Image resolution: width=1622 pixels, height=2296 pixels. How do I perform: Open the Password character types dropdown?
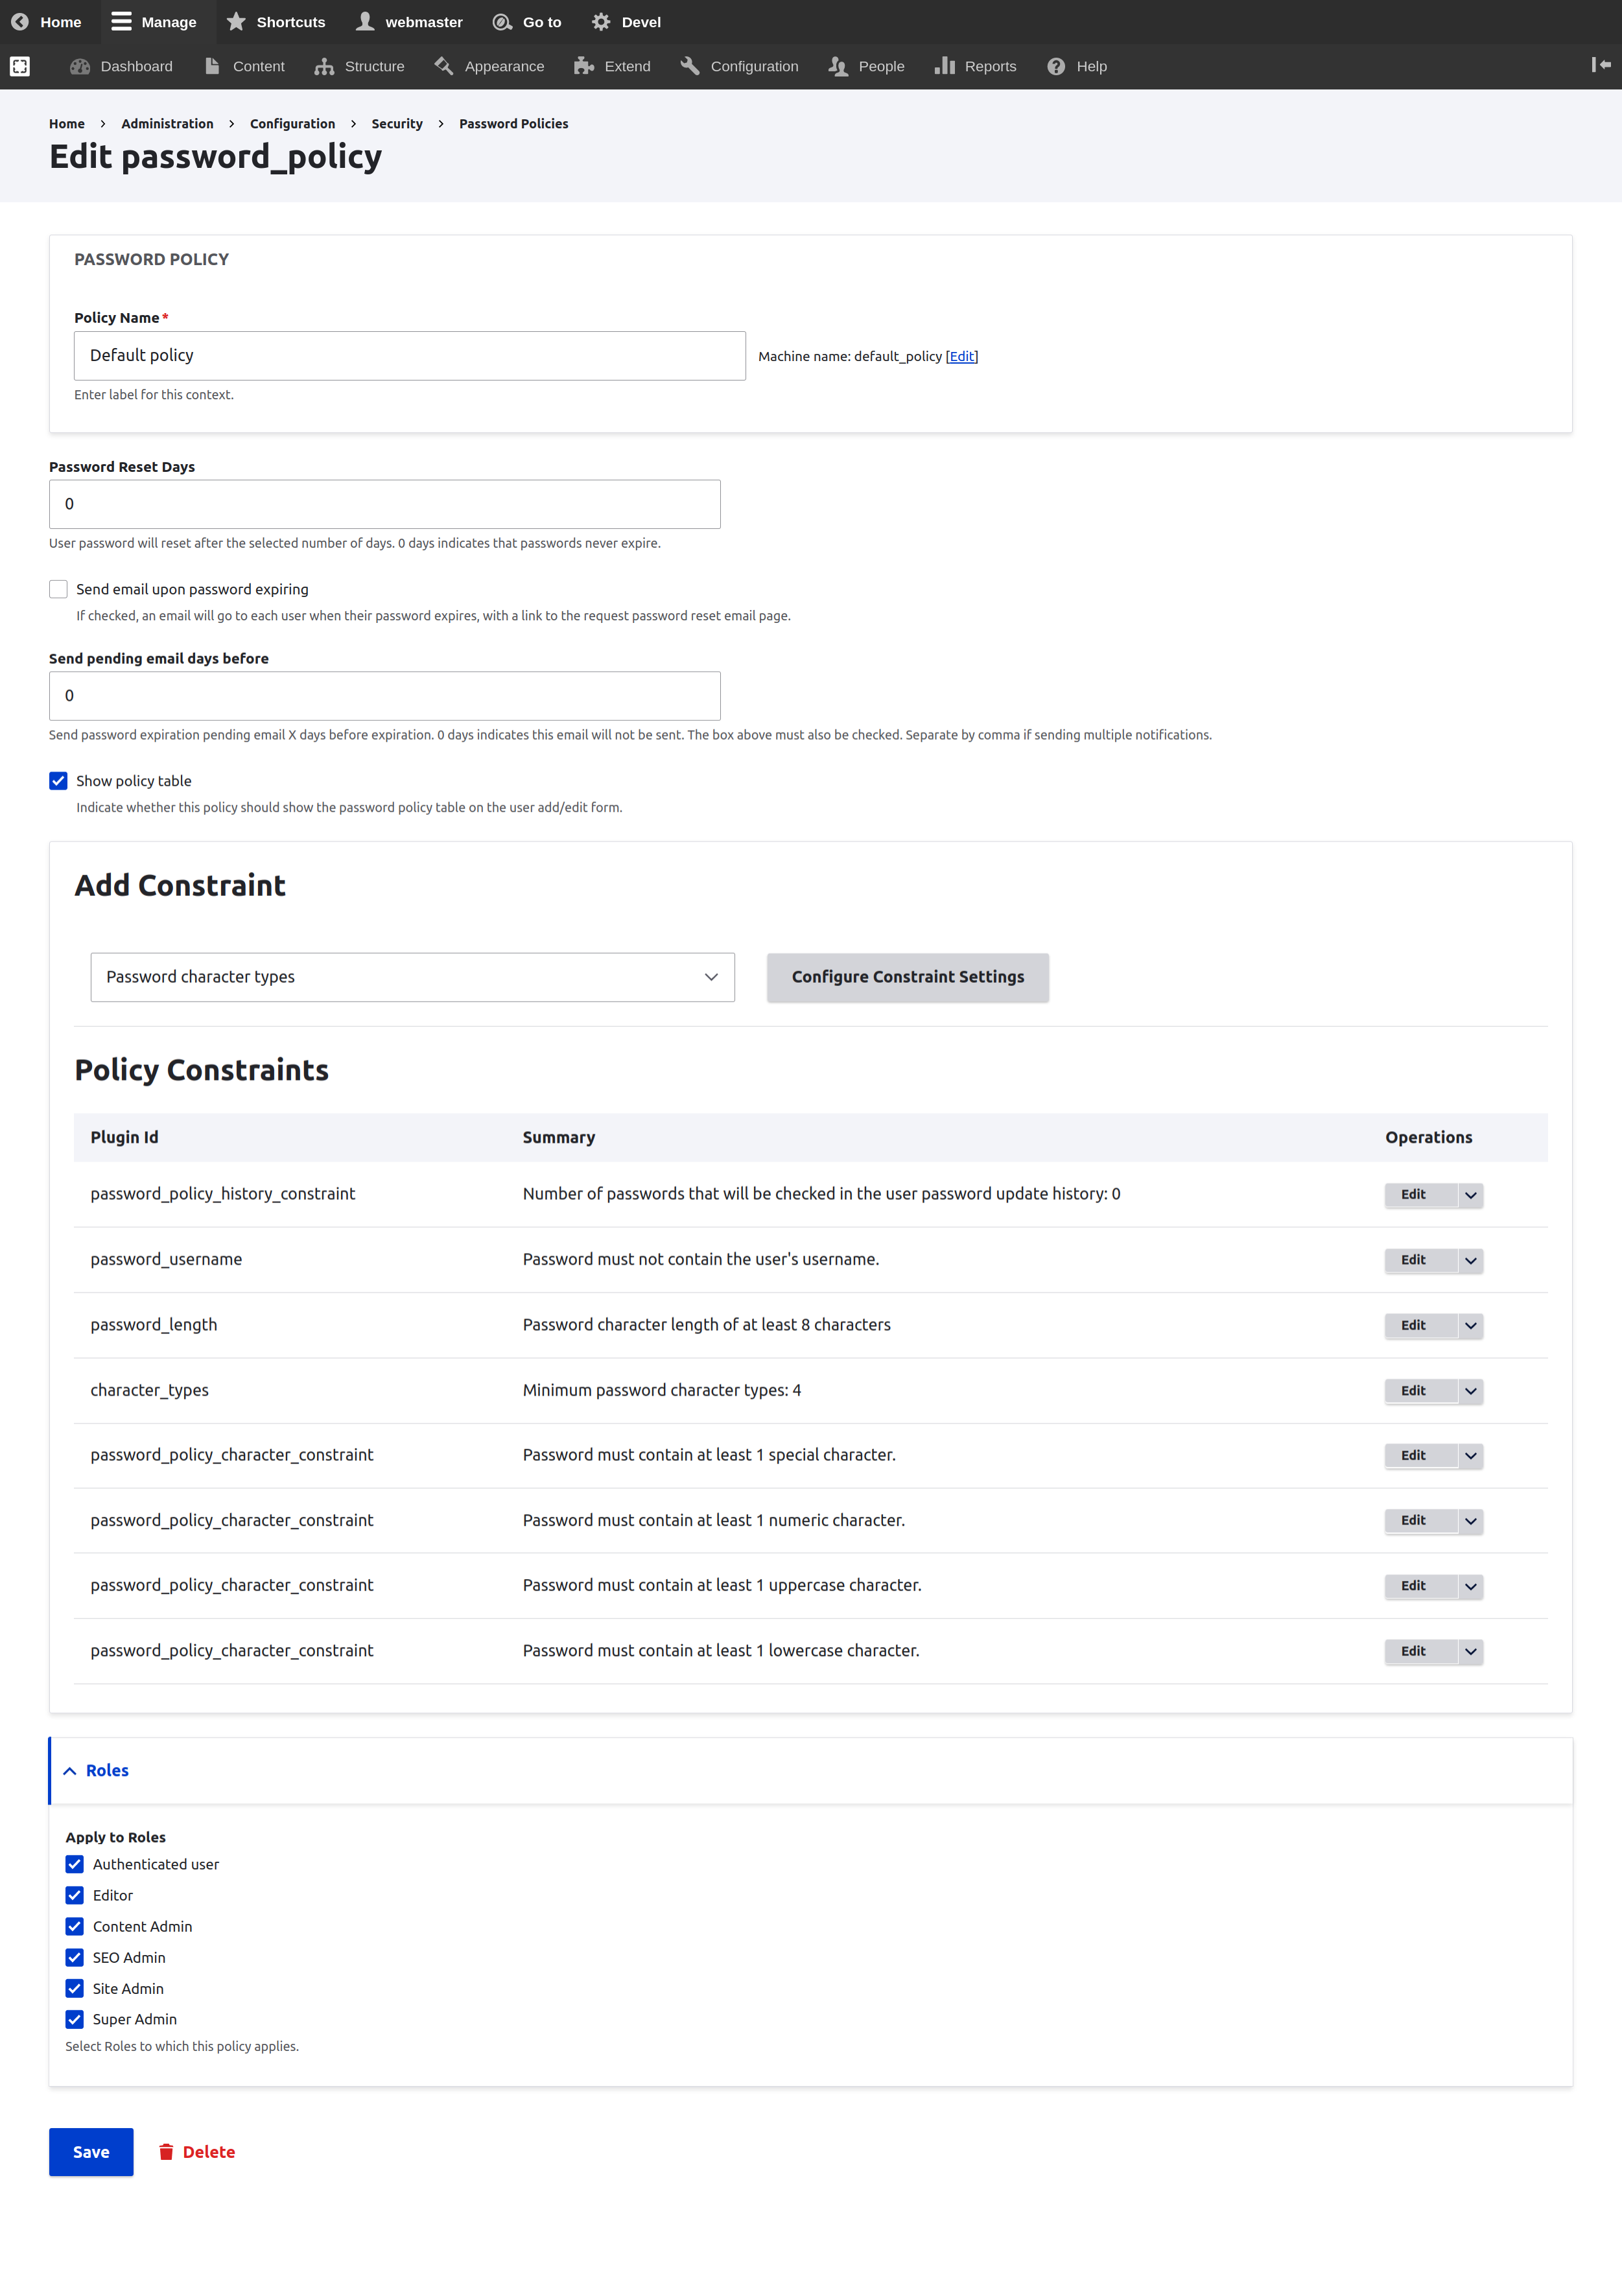tap(412, 977)
